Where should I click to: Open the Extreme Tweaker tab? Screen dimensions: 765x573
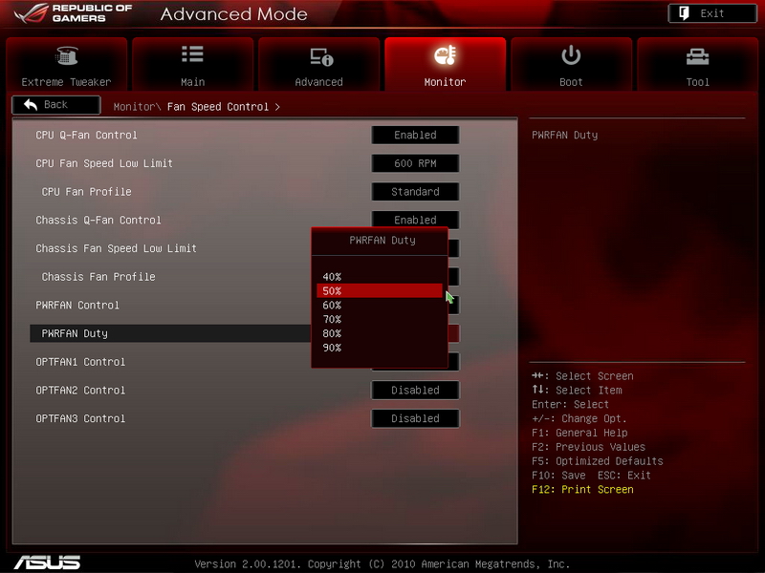(66, 64)
